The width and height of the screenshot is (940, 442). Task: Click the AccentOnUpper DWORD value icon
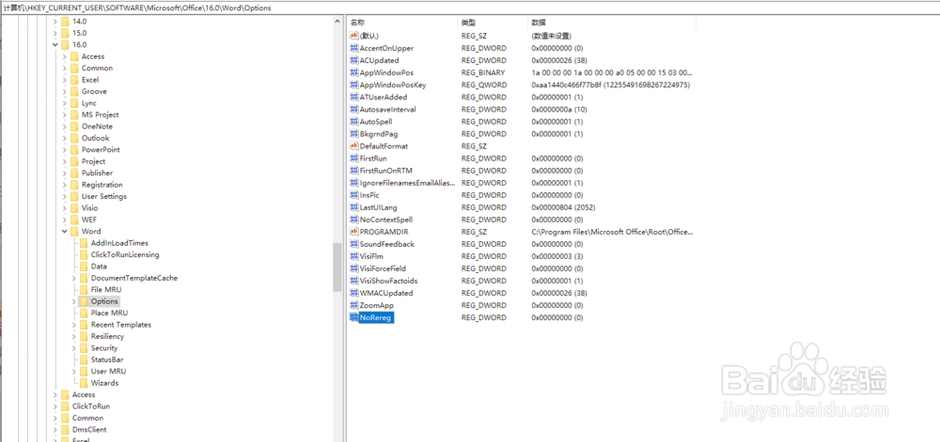pyautogui.click(x=353, y=48)
